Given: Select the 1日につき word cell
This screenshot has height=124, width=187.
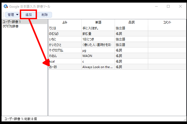Looking at the screenshot, I should point(98,39).
